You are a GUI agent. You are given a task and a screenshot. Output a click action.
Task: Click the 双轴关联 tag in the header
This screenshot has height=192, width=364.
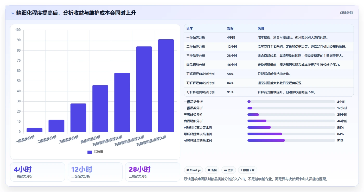pos(346,13)
